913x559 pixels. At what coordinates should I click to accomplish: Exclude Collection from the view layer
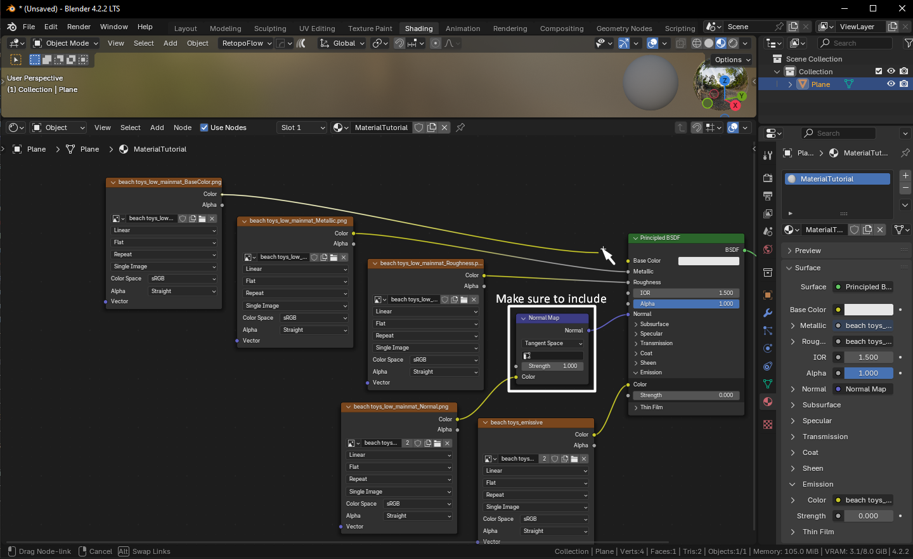[x=879, y=71]
